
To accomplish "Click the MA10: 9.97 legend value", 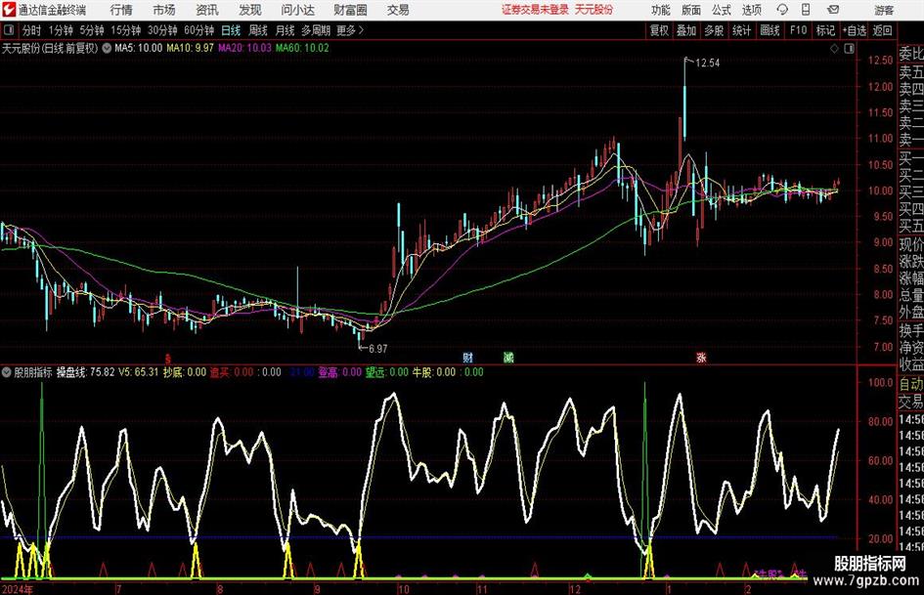I will [190, 48].
